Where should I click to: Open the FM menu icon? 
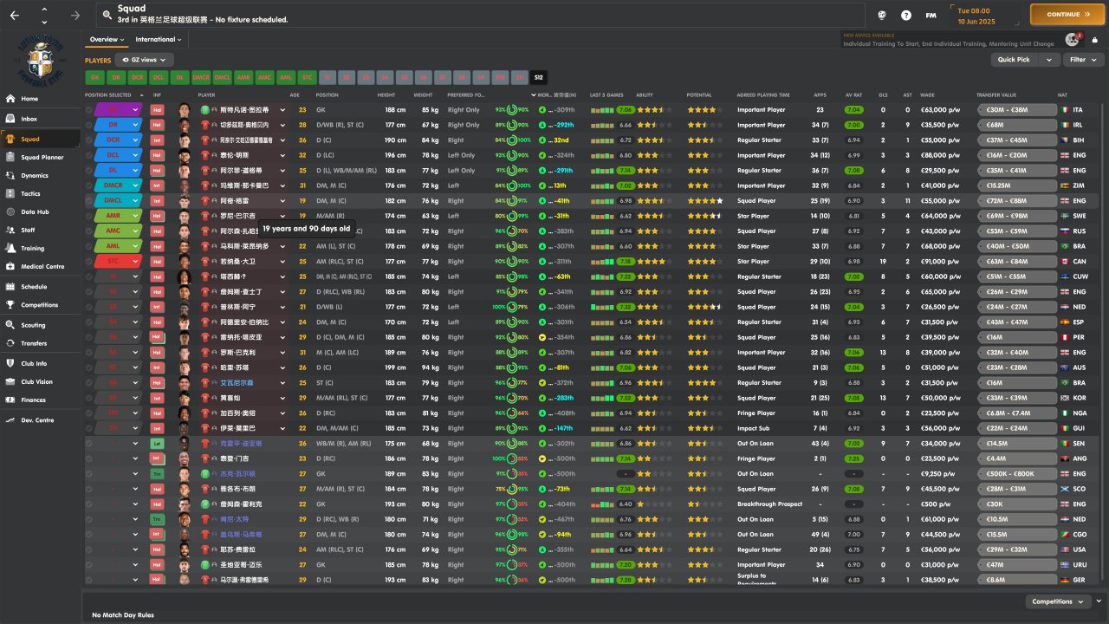[931, 15]
